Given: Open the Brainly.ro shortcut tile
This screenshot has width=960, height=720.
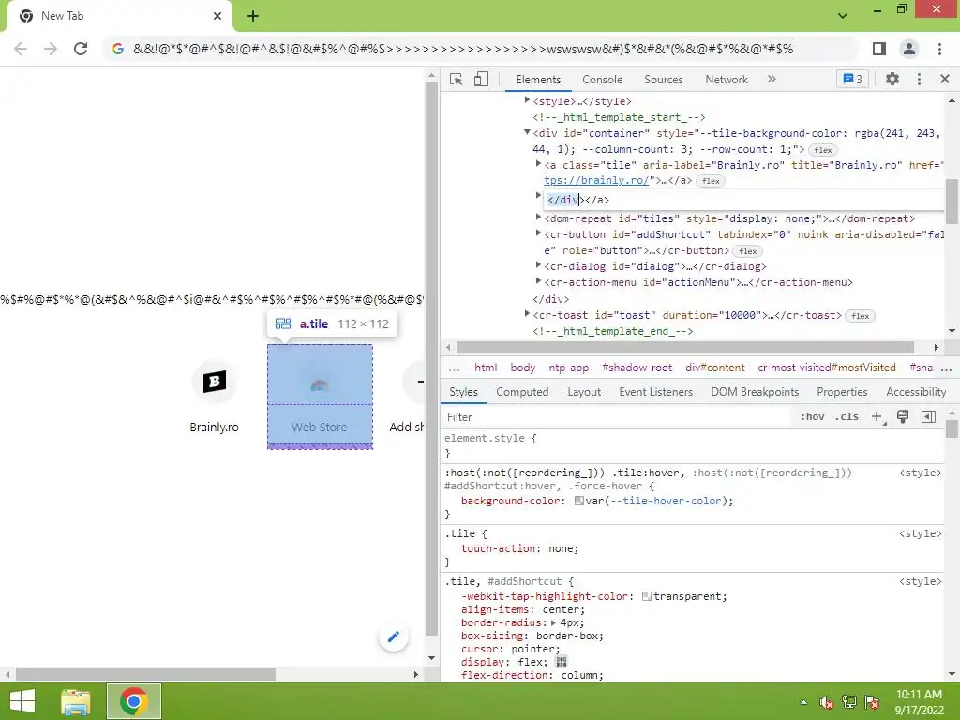Looking at the screenshot, I should point(215,397).
